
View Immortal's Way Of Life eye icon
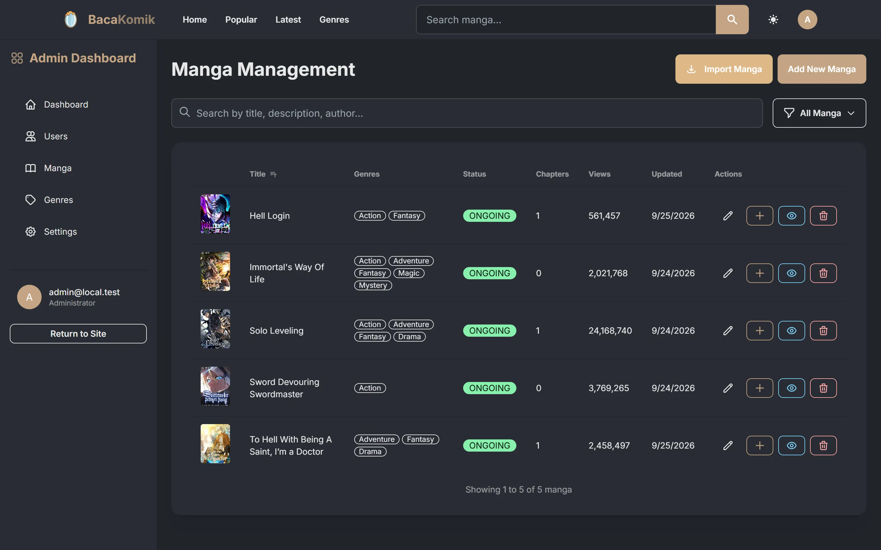(791, 273)
